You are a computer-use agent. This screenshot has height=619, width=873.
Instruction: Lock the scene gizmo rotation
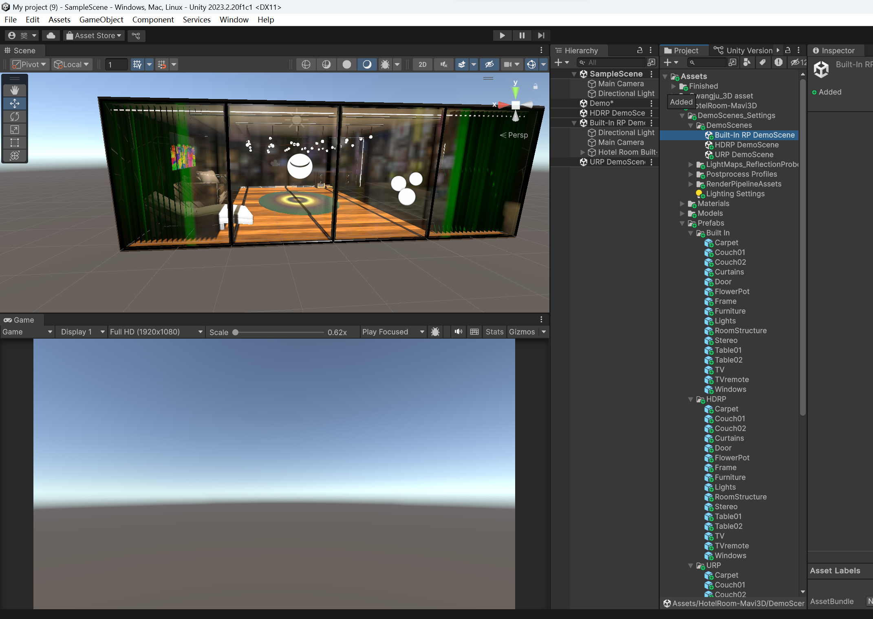tap(536, 86)
